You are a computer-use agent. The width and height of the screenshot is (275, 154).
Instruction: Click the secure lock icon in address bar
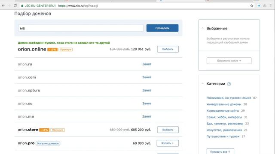pos(22,6)
